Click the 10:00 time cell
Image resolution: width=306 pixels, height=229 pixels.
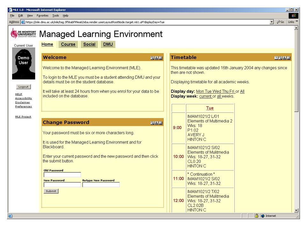(x=178, y=156)
